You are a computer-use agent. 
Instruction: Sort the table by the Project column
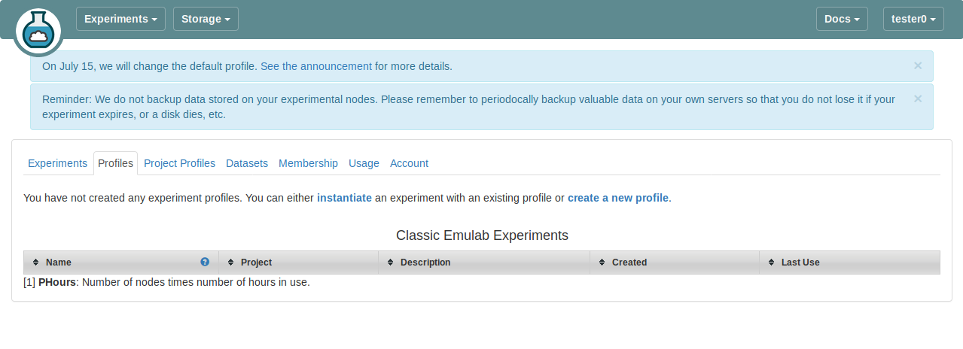[x=256, y=263]
